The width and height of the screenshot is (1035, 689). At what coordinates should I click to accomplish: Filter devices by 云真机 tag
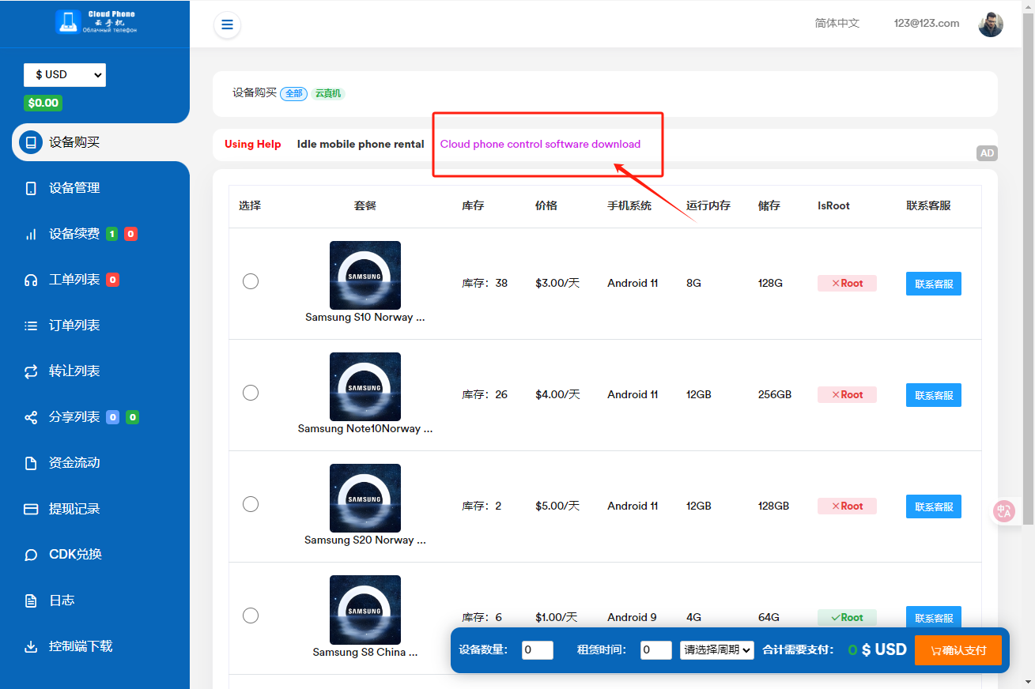pos(328,93)
